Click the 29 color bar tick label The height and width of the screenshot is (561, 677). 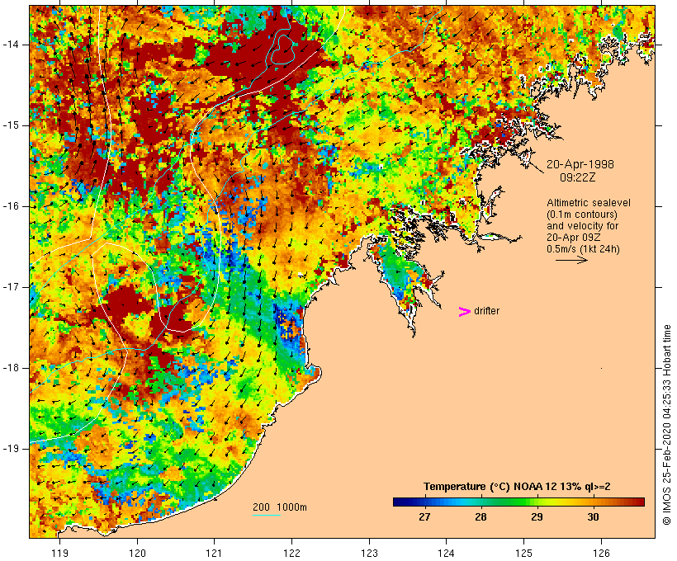(x=537, y=516)
